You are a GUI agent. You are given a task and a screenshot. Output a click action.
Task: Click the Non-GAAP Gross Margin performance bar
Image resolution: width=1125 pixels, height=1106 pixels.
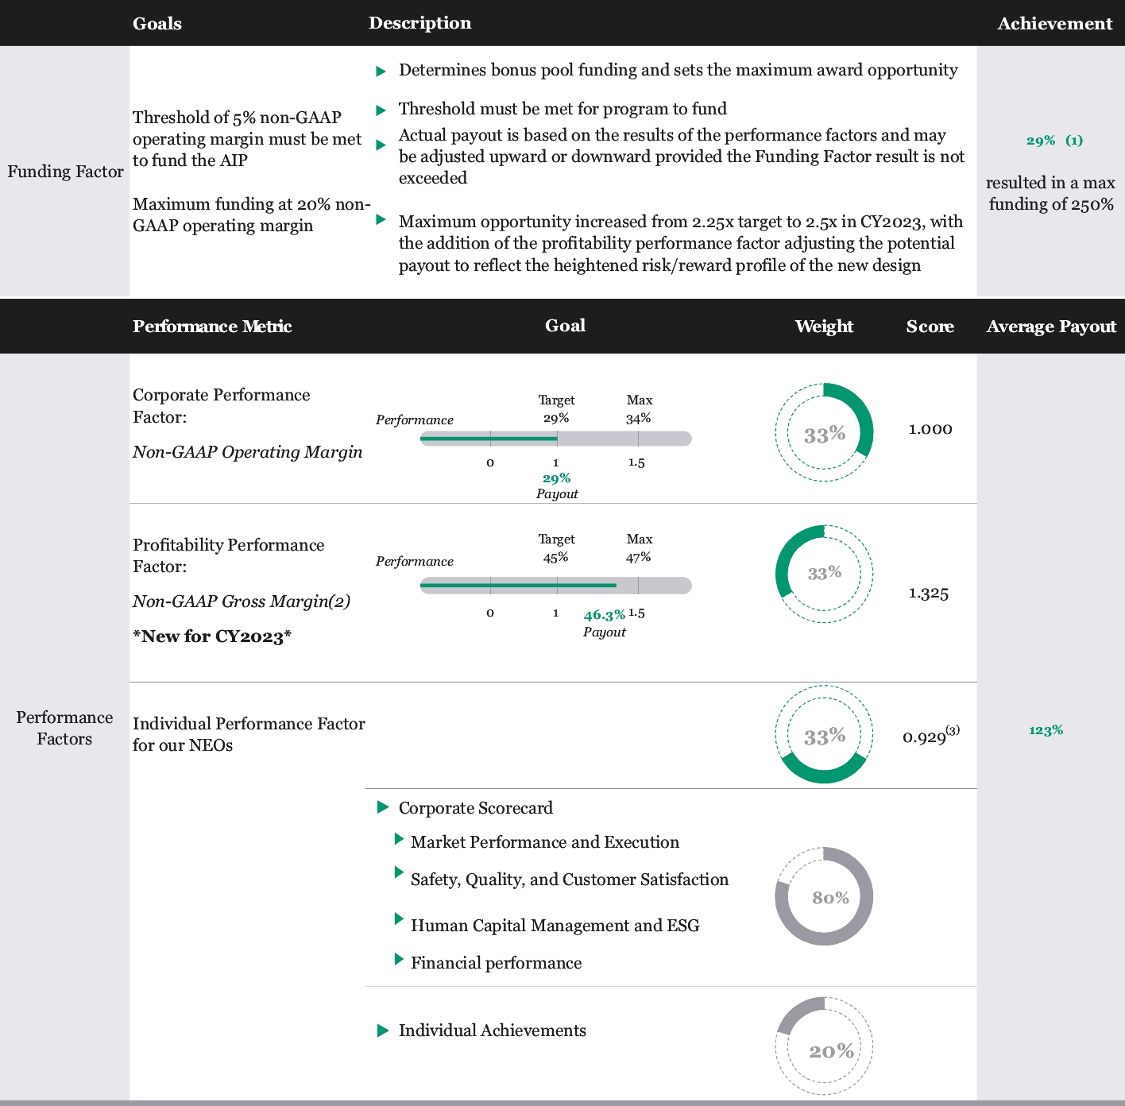555,586
